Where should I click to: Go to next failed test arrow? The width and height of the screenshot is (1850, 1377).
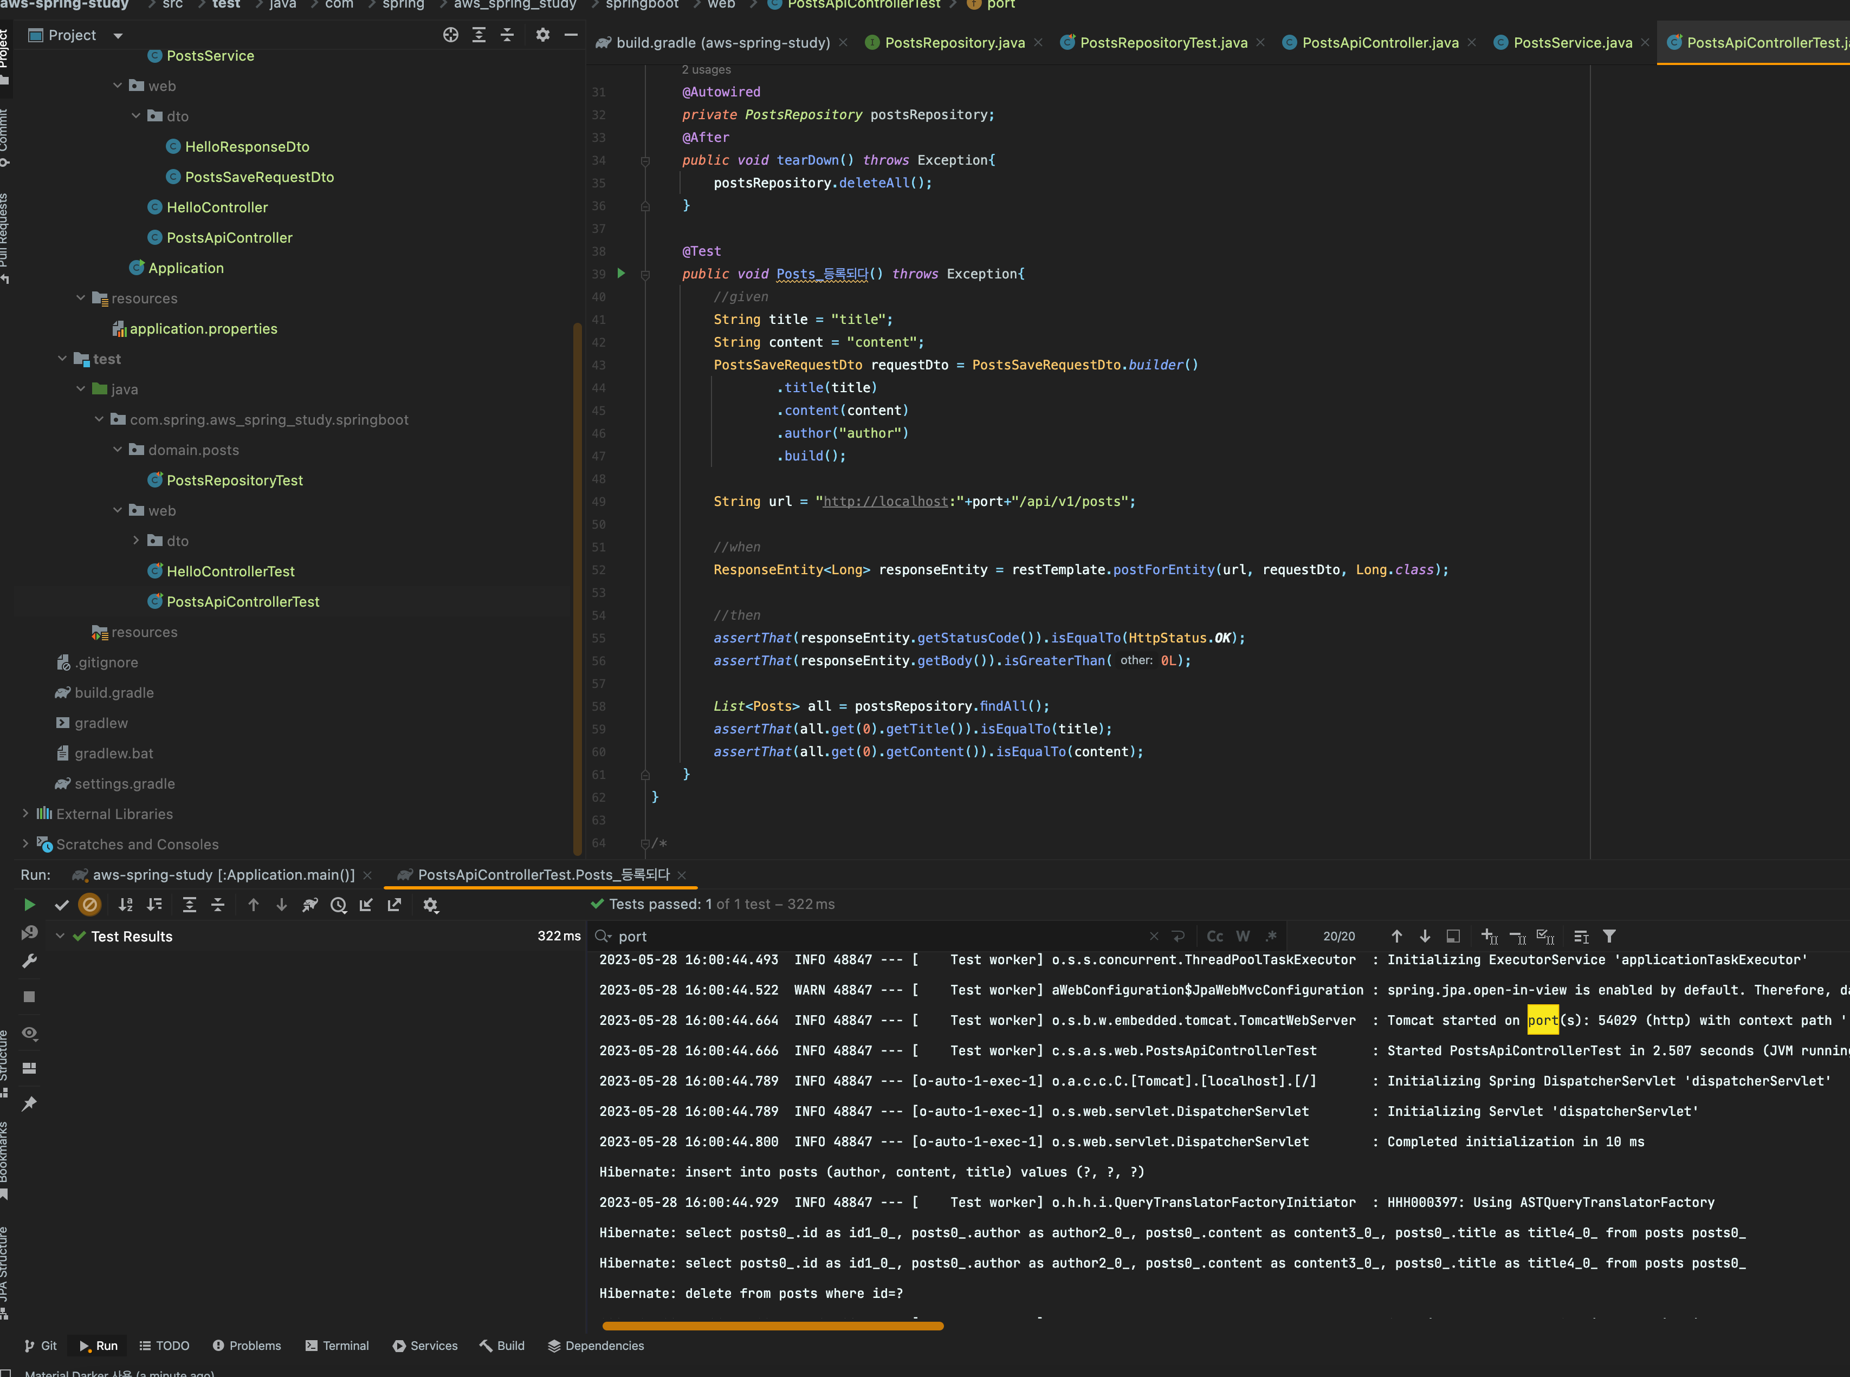pos(282,905)
